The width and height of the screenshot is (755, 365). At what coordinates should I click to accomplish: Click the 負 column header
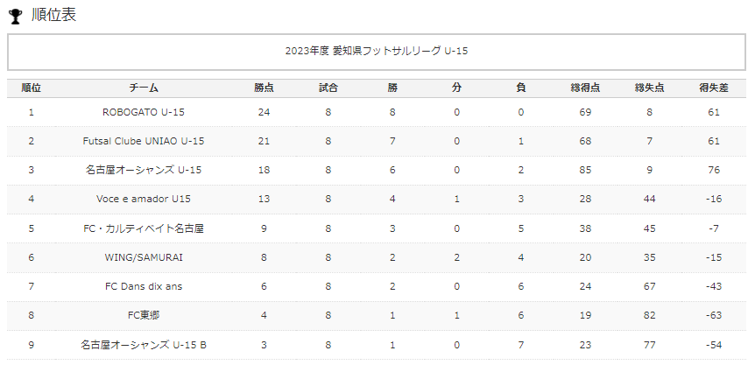tap(521, 88)
